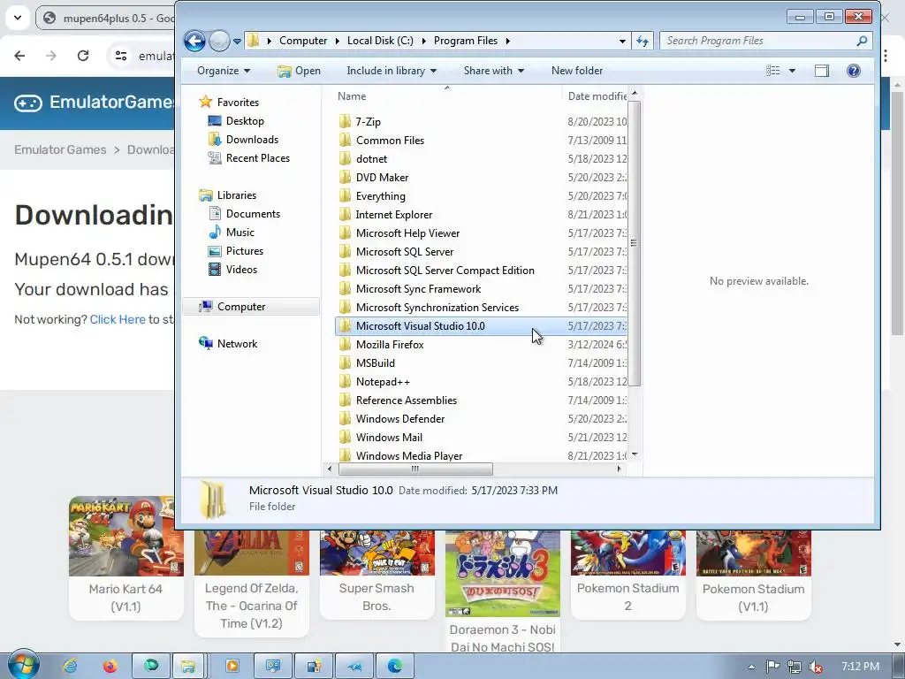Viewport: 905px width, 679px height.
Task: Change view with the view icon
Action: (x=772, y=71)
